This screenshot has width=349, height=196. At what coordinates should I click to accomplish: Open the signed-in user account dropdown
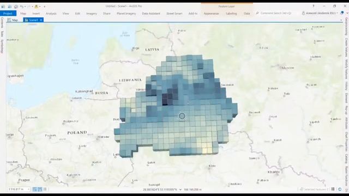coord(320,13)
